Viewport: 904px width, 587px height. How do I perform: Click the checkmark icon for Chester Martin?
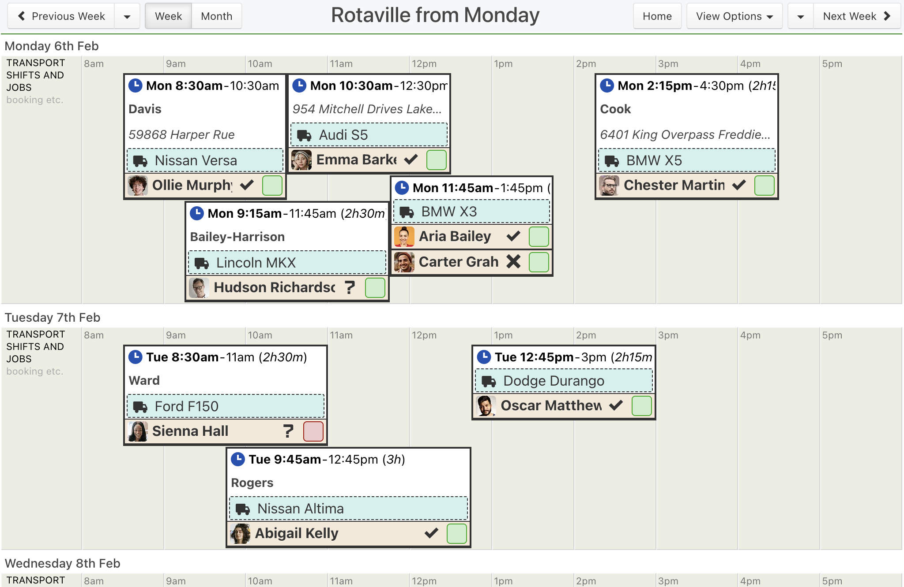click(x=739, y=185)
